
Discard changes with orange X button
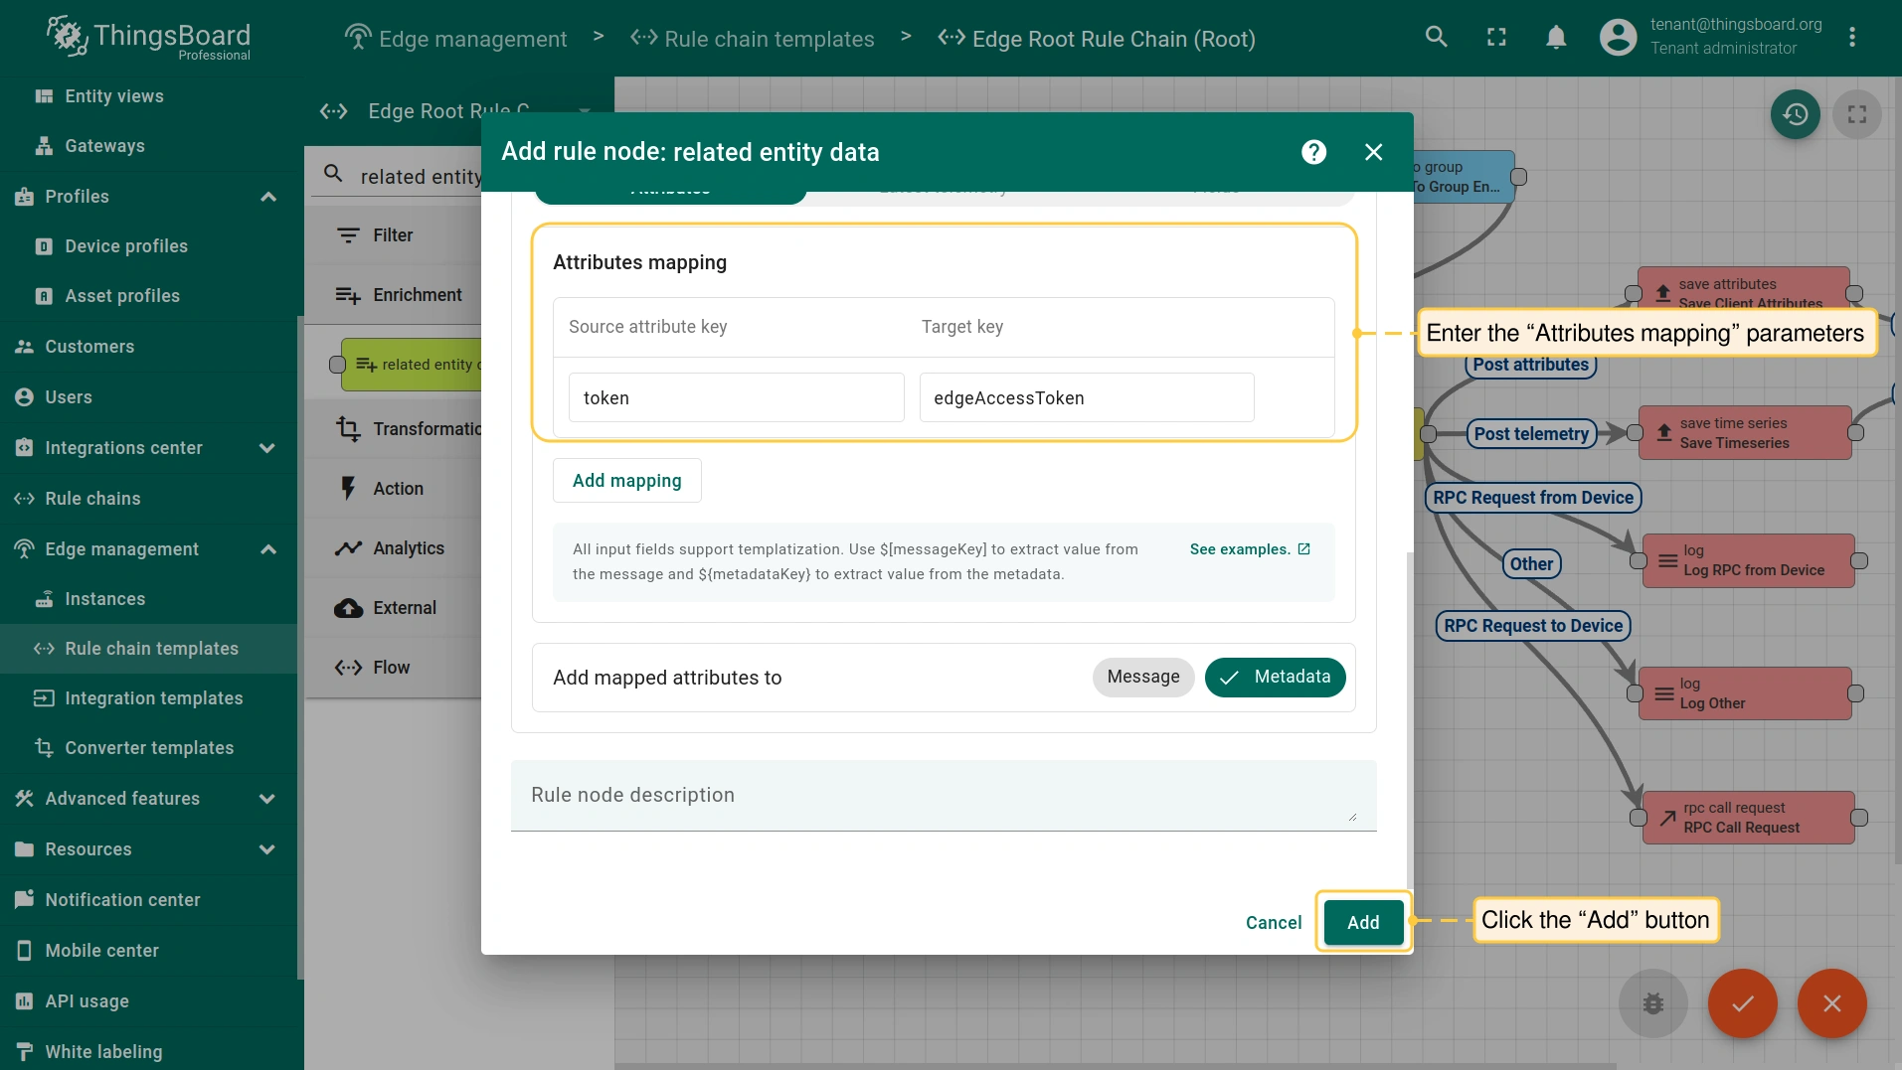click(x=1831, y=1003)
